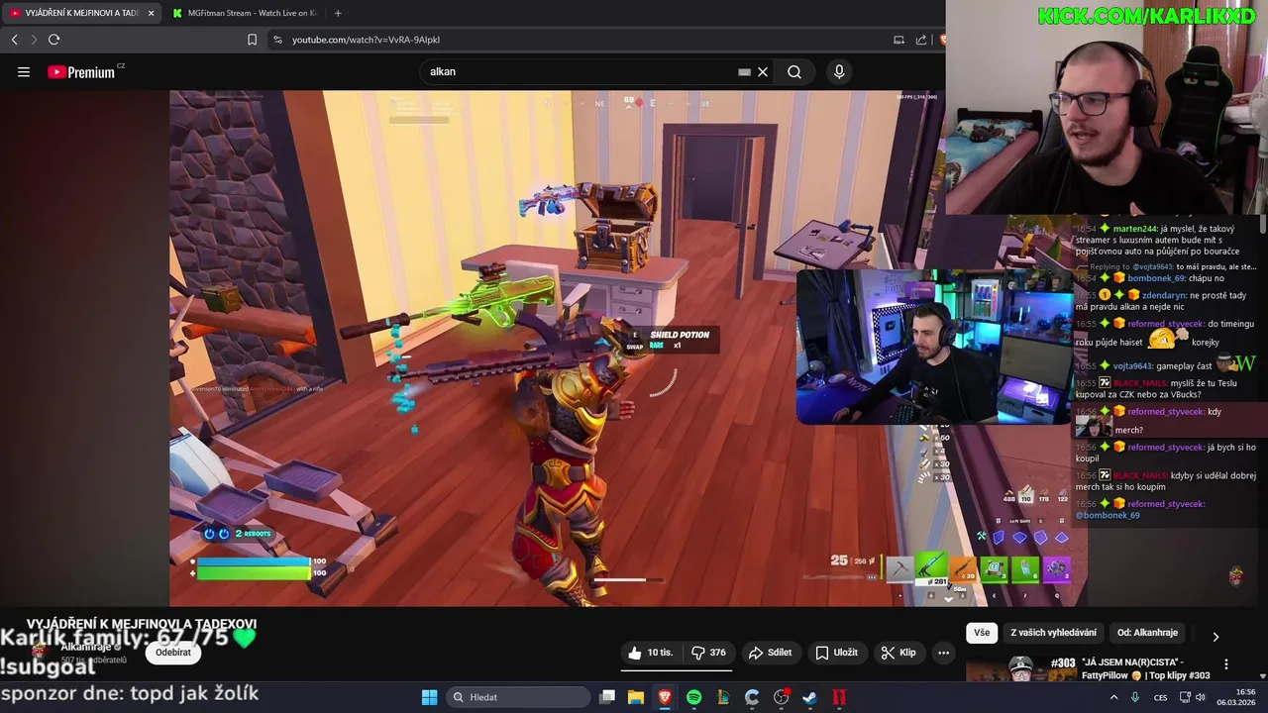Select the 'Od: Alkanhraje' filter chip

coord(1147,633)
